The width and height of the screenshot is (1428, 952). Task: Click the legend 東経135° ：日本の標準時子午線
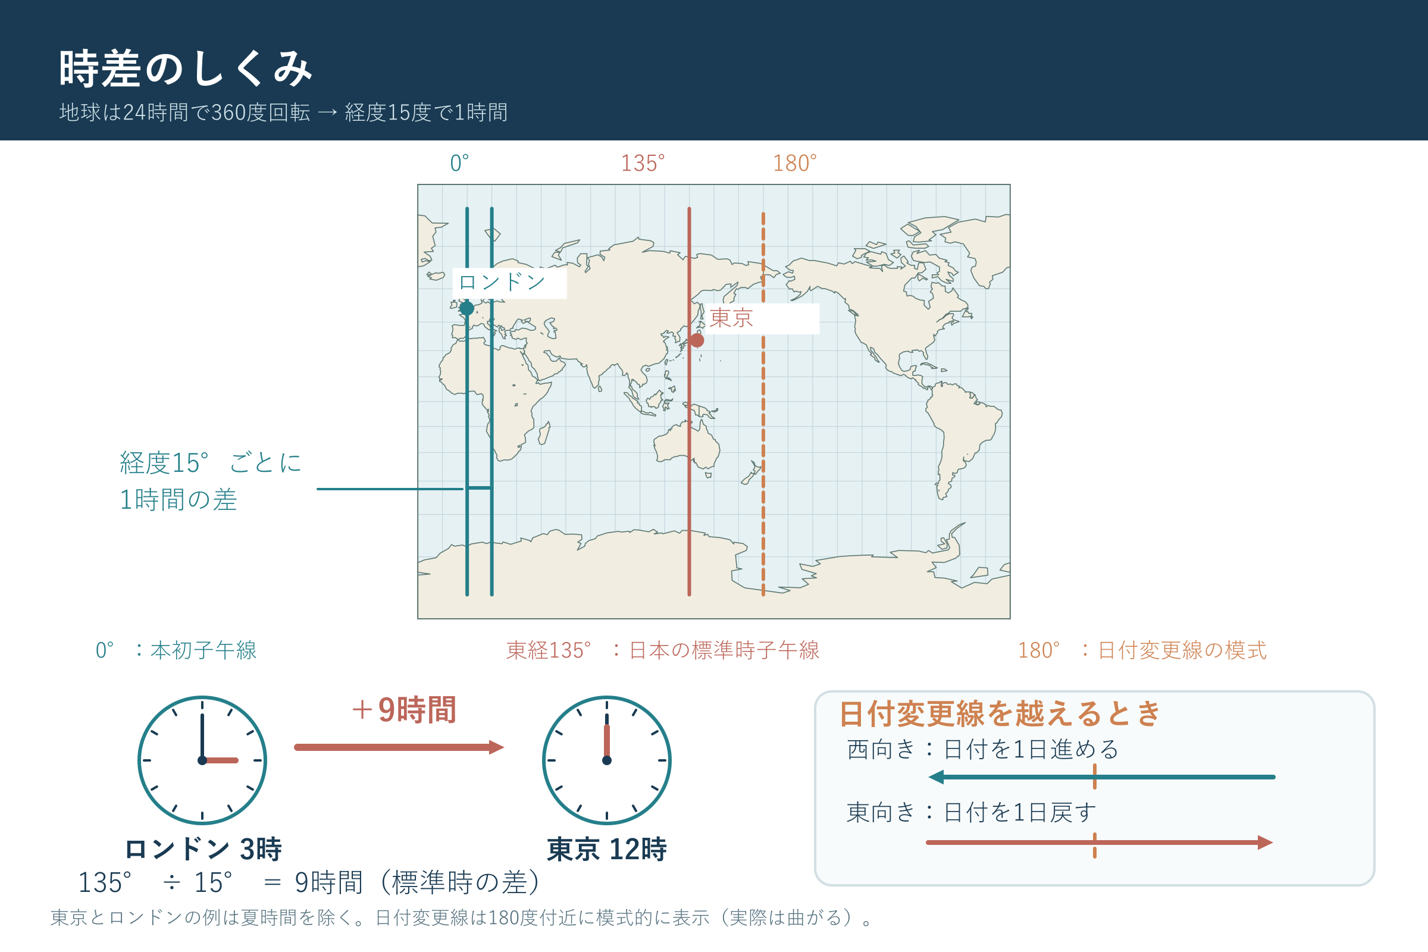pos(663,650)
